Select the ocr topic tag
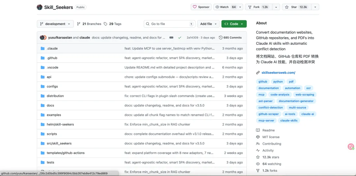This screenshot has height=176, width=356. [308, 88]
